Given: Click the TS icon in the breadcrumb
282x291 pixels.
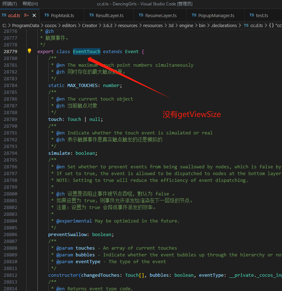Looking at the screenshot, I should (246, 25).
